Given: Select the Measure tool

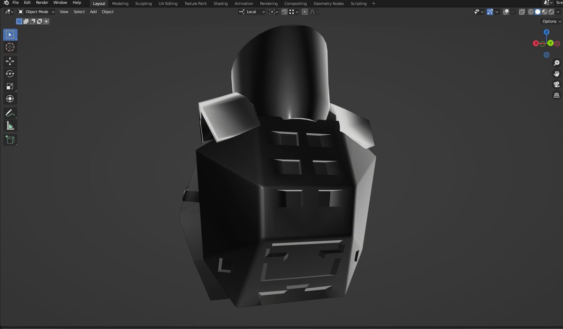Looking at the screenshot, I should pyautogui.click(x=10, y=125).
